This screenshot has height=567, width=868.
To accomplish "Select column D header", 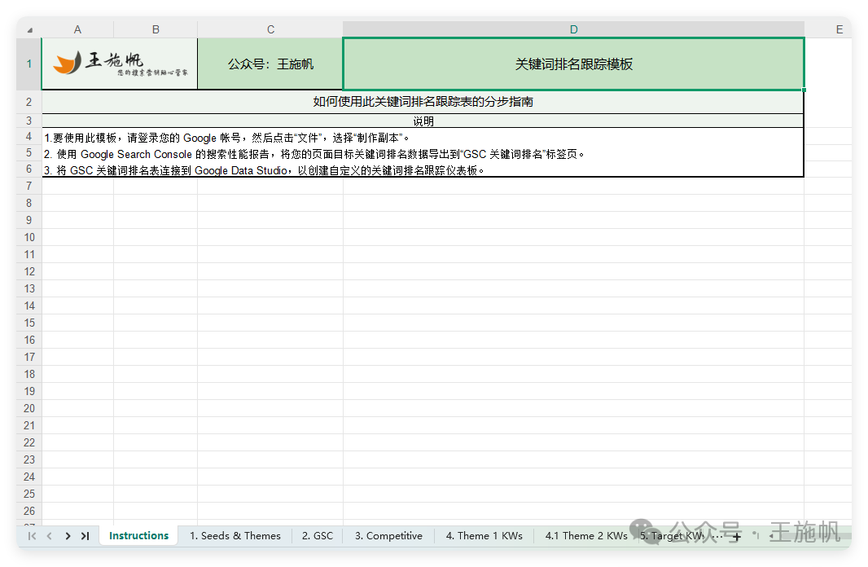I will [x=573, y=29].
